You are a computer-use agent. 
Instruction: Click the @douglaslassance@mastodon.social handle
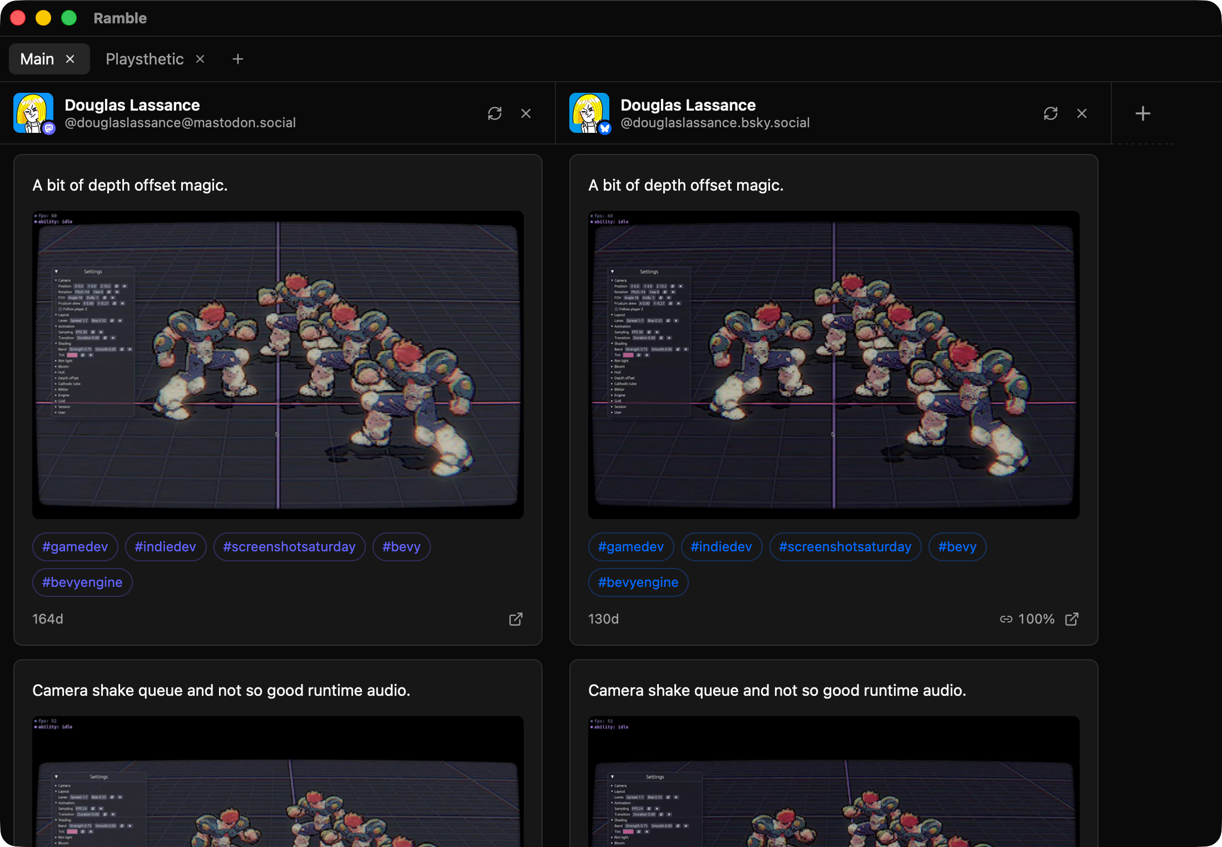click(x=180, y=123)
